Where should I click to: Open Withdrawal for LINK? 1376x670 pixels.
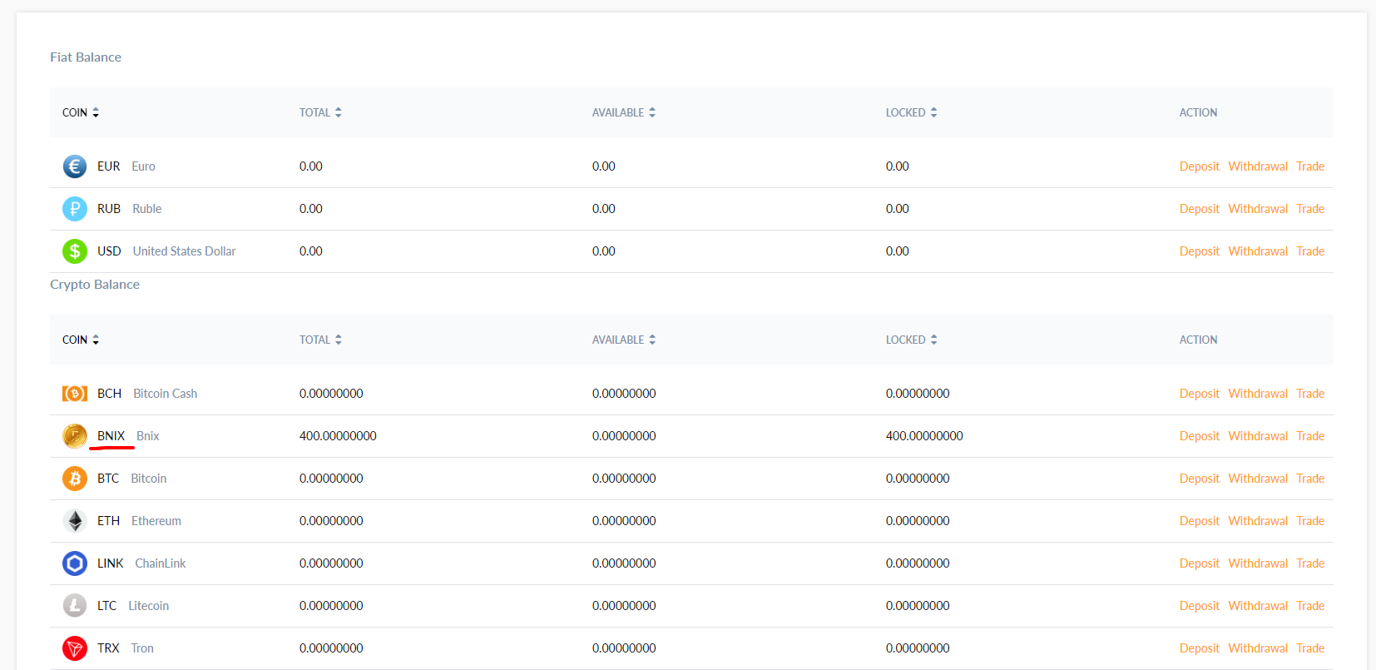click(x=1258, y=563)
